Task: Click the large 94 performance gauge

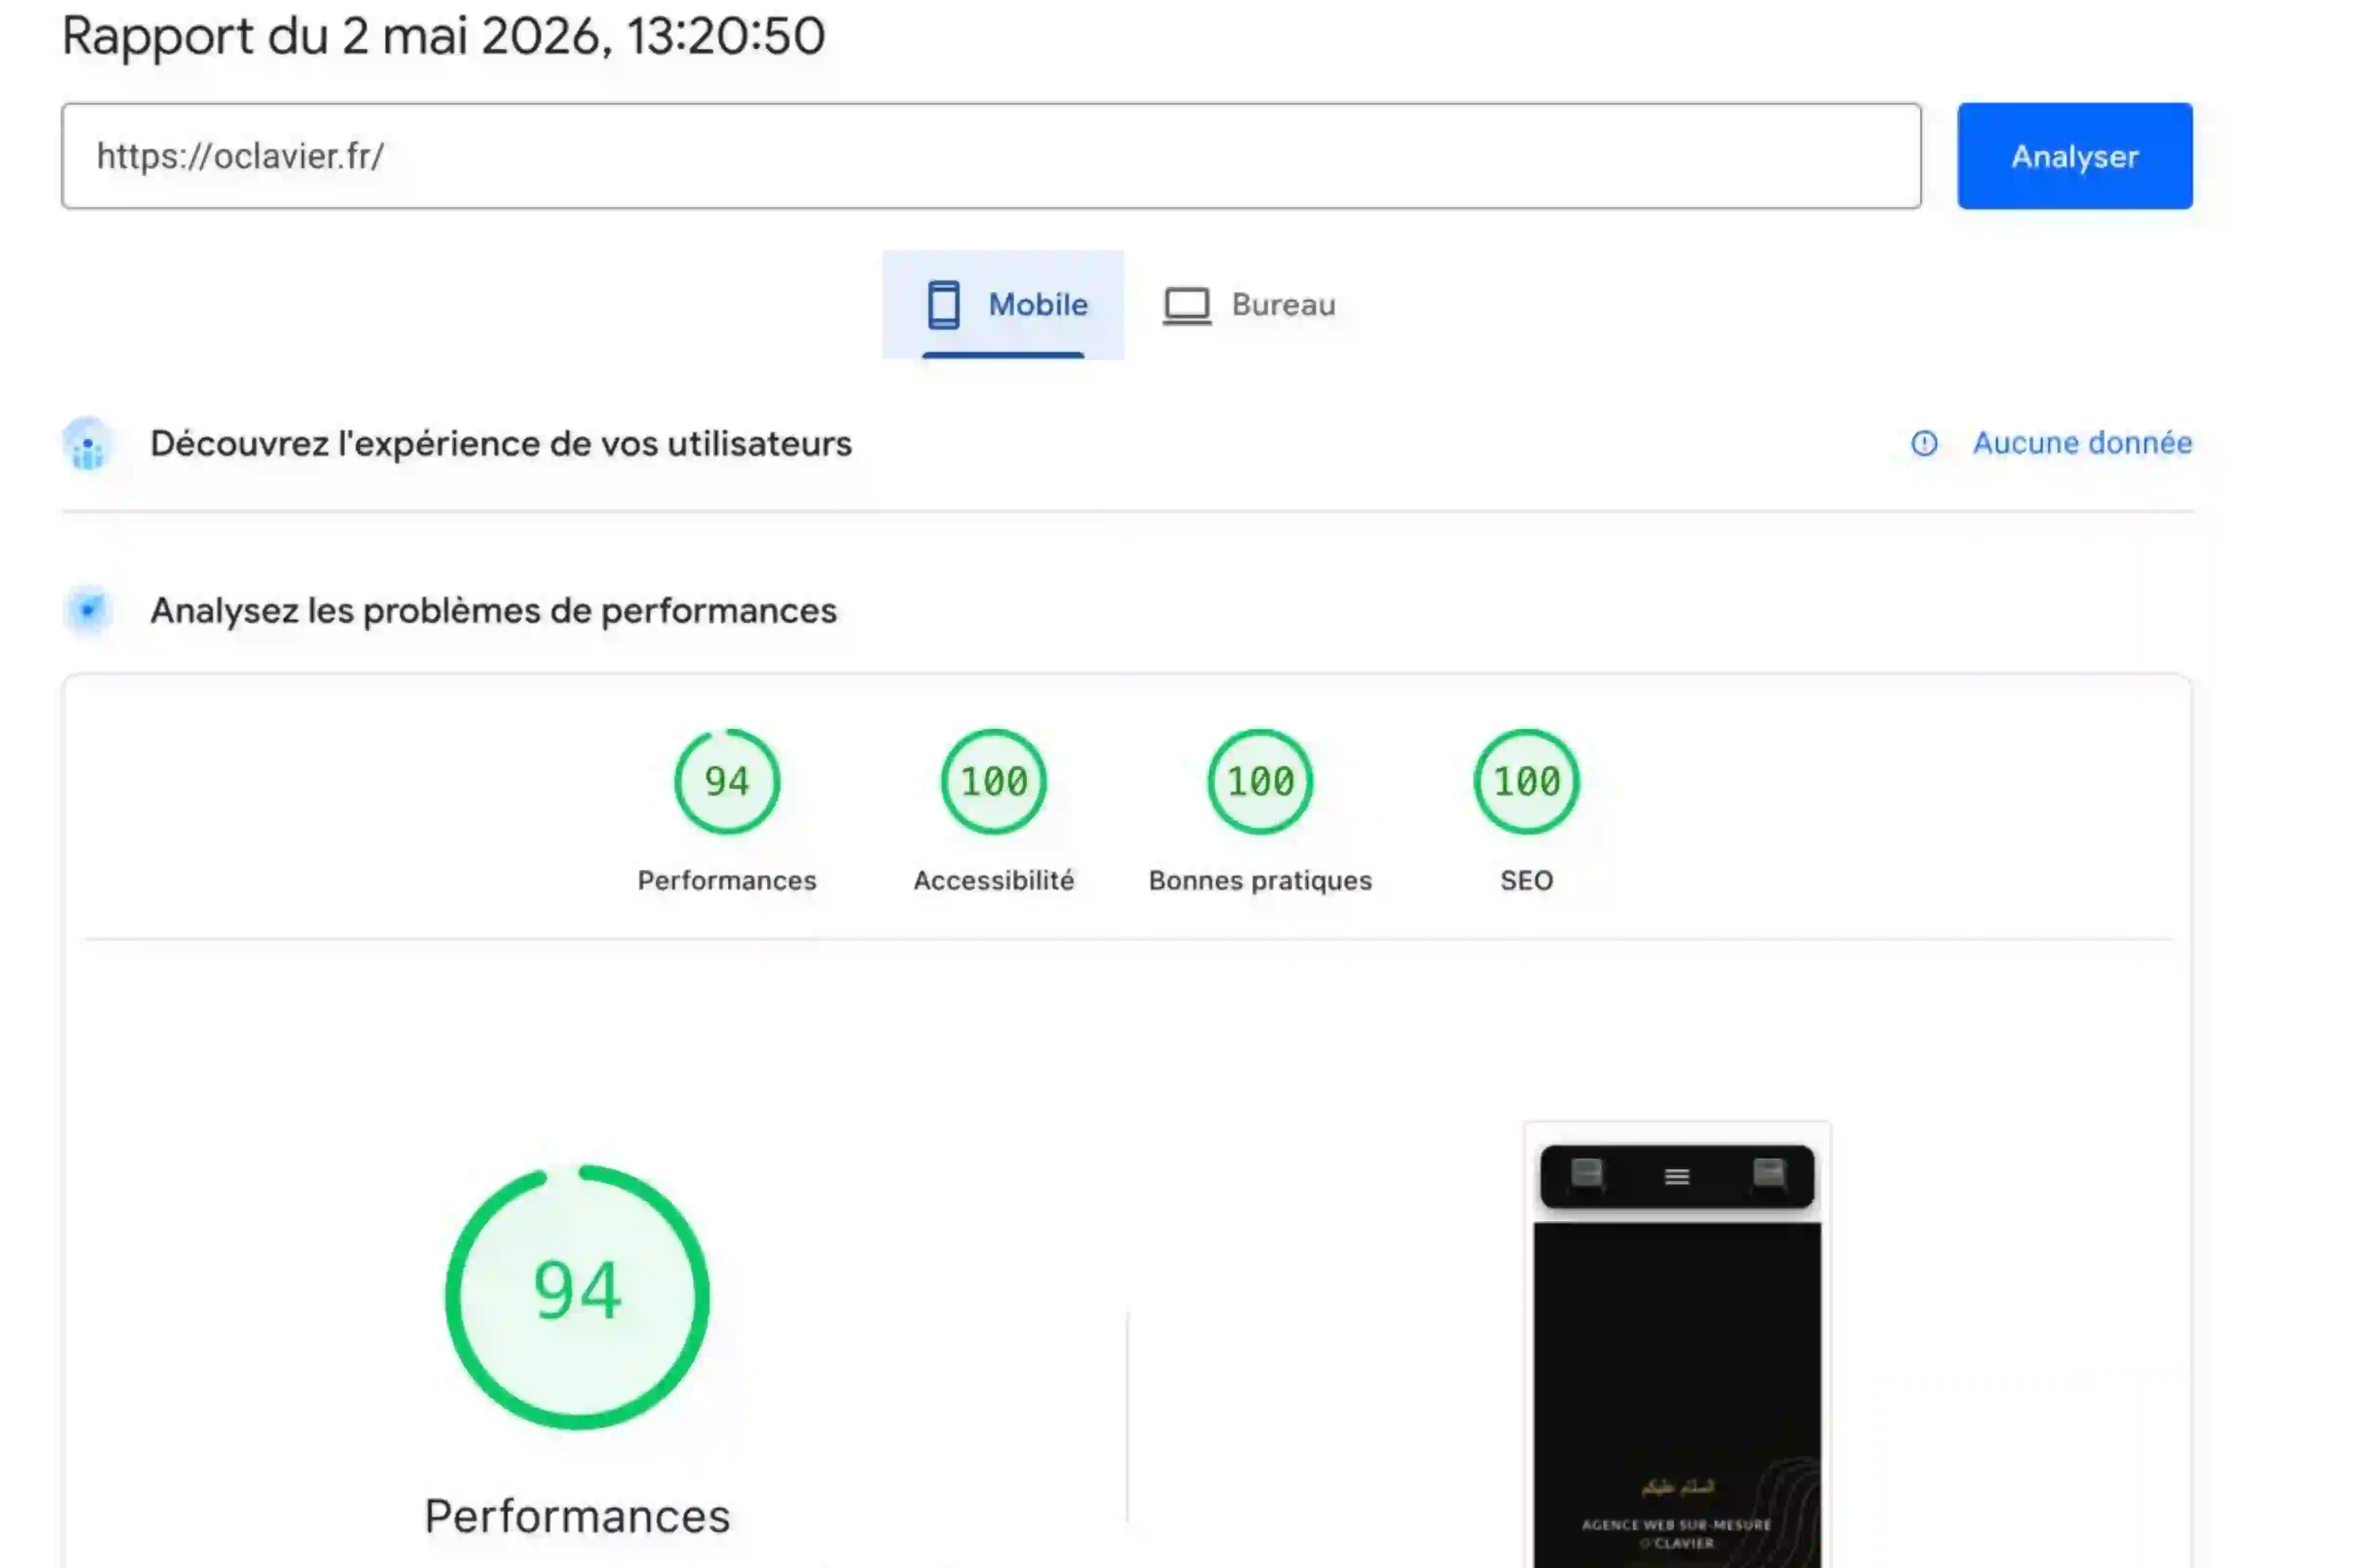Action: (x=577, y=1296)
